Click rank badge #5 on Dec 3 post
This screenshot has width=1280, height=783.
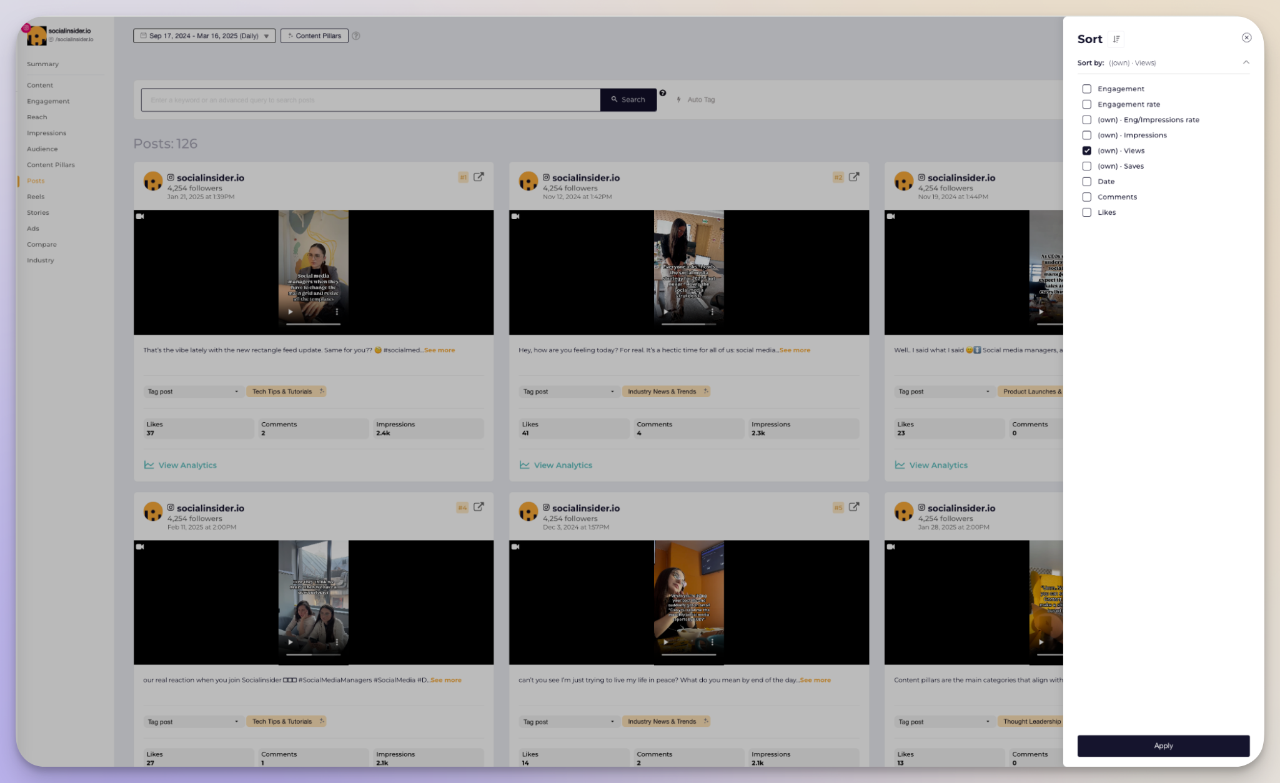pos(838,508)
